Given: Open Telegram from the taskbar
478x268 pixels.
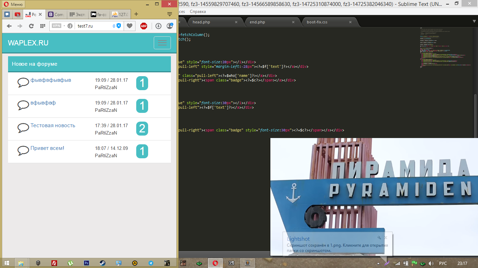Looking at the screenshot, I should [x=151, y=263].
